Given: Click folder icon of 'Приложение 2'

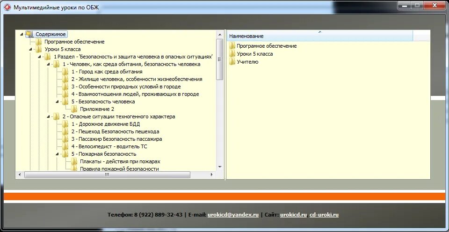Looking at the screenshot, I should 74,109.
